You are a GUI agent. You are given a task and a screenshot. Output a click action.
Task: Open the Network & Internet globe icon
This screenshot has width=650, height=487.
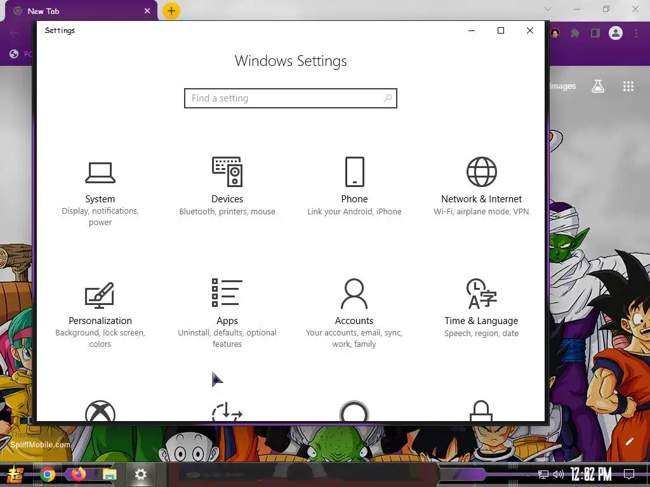click(481, 171)
